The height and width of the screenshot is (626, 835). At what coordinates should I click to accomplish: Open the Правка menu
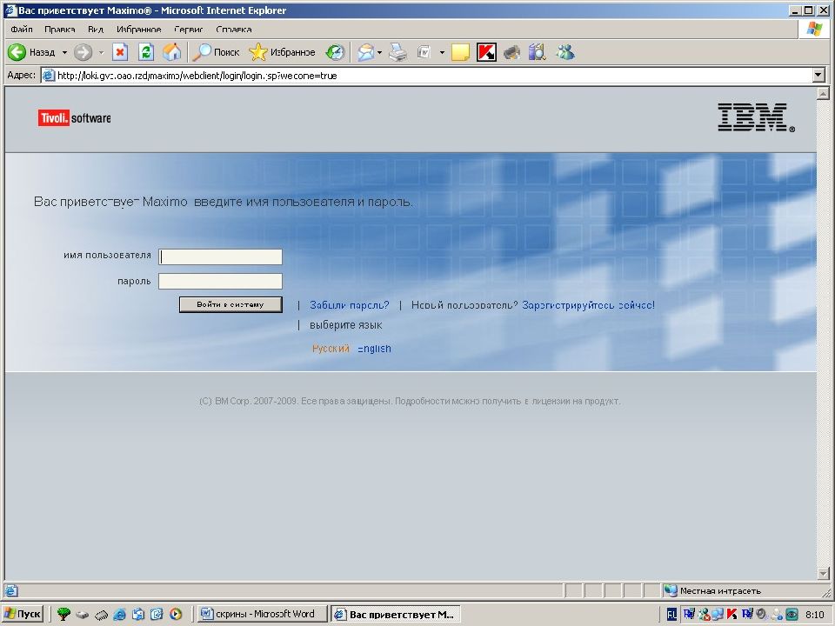pyautogui.click(x=60, y=30)
